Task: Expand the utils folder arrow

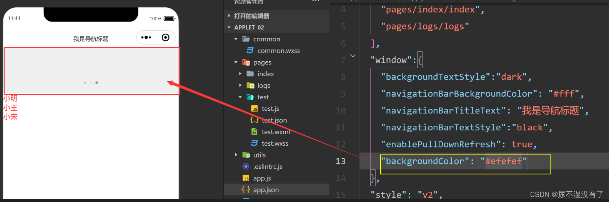Action: (x=236, y=155)
